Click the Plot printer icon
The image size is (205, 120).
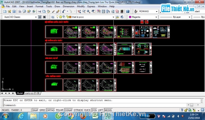(20, 12)
